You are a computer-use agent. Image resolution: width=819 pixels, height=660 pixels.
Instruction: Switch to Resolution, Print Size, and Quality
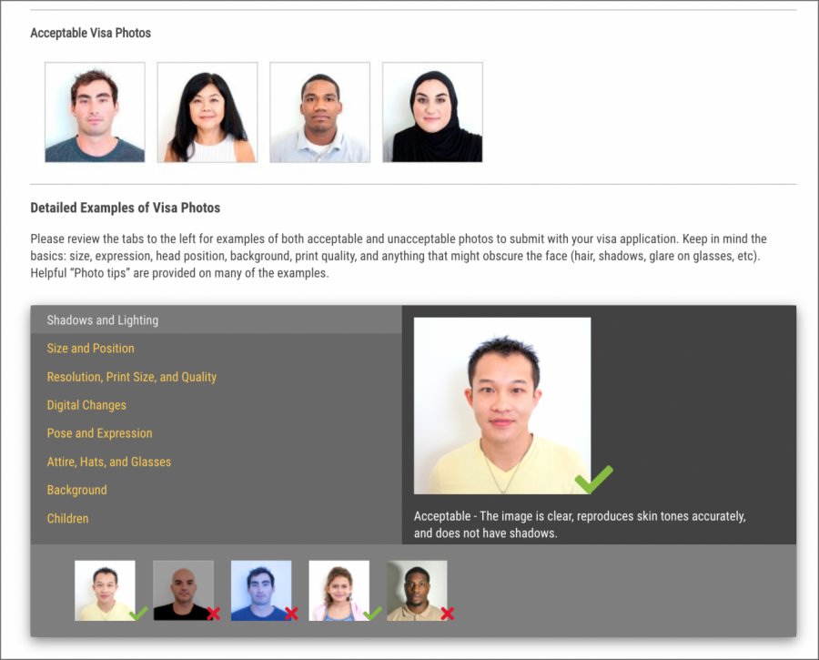(x=131, y=377)
